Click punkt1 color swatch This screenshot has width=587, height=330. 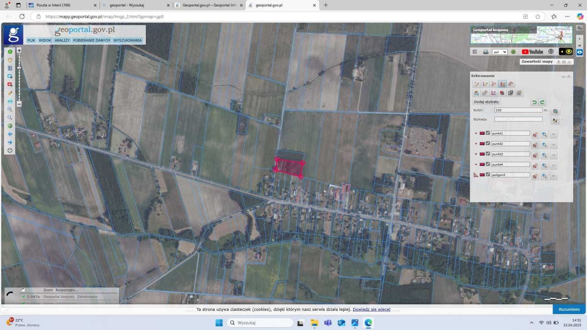coord(482,133)
